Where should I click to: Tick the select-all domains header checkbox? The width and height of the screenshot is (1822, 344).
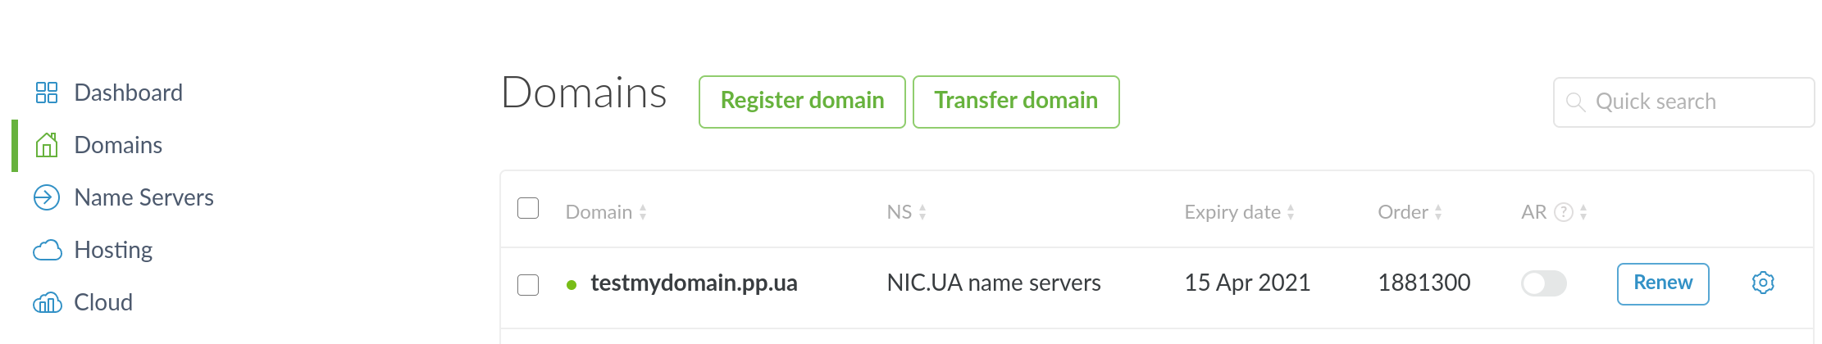coord(528,208)
